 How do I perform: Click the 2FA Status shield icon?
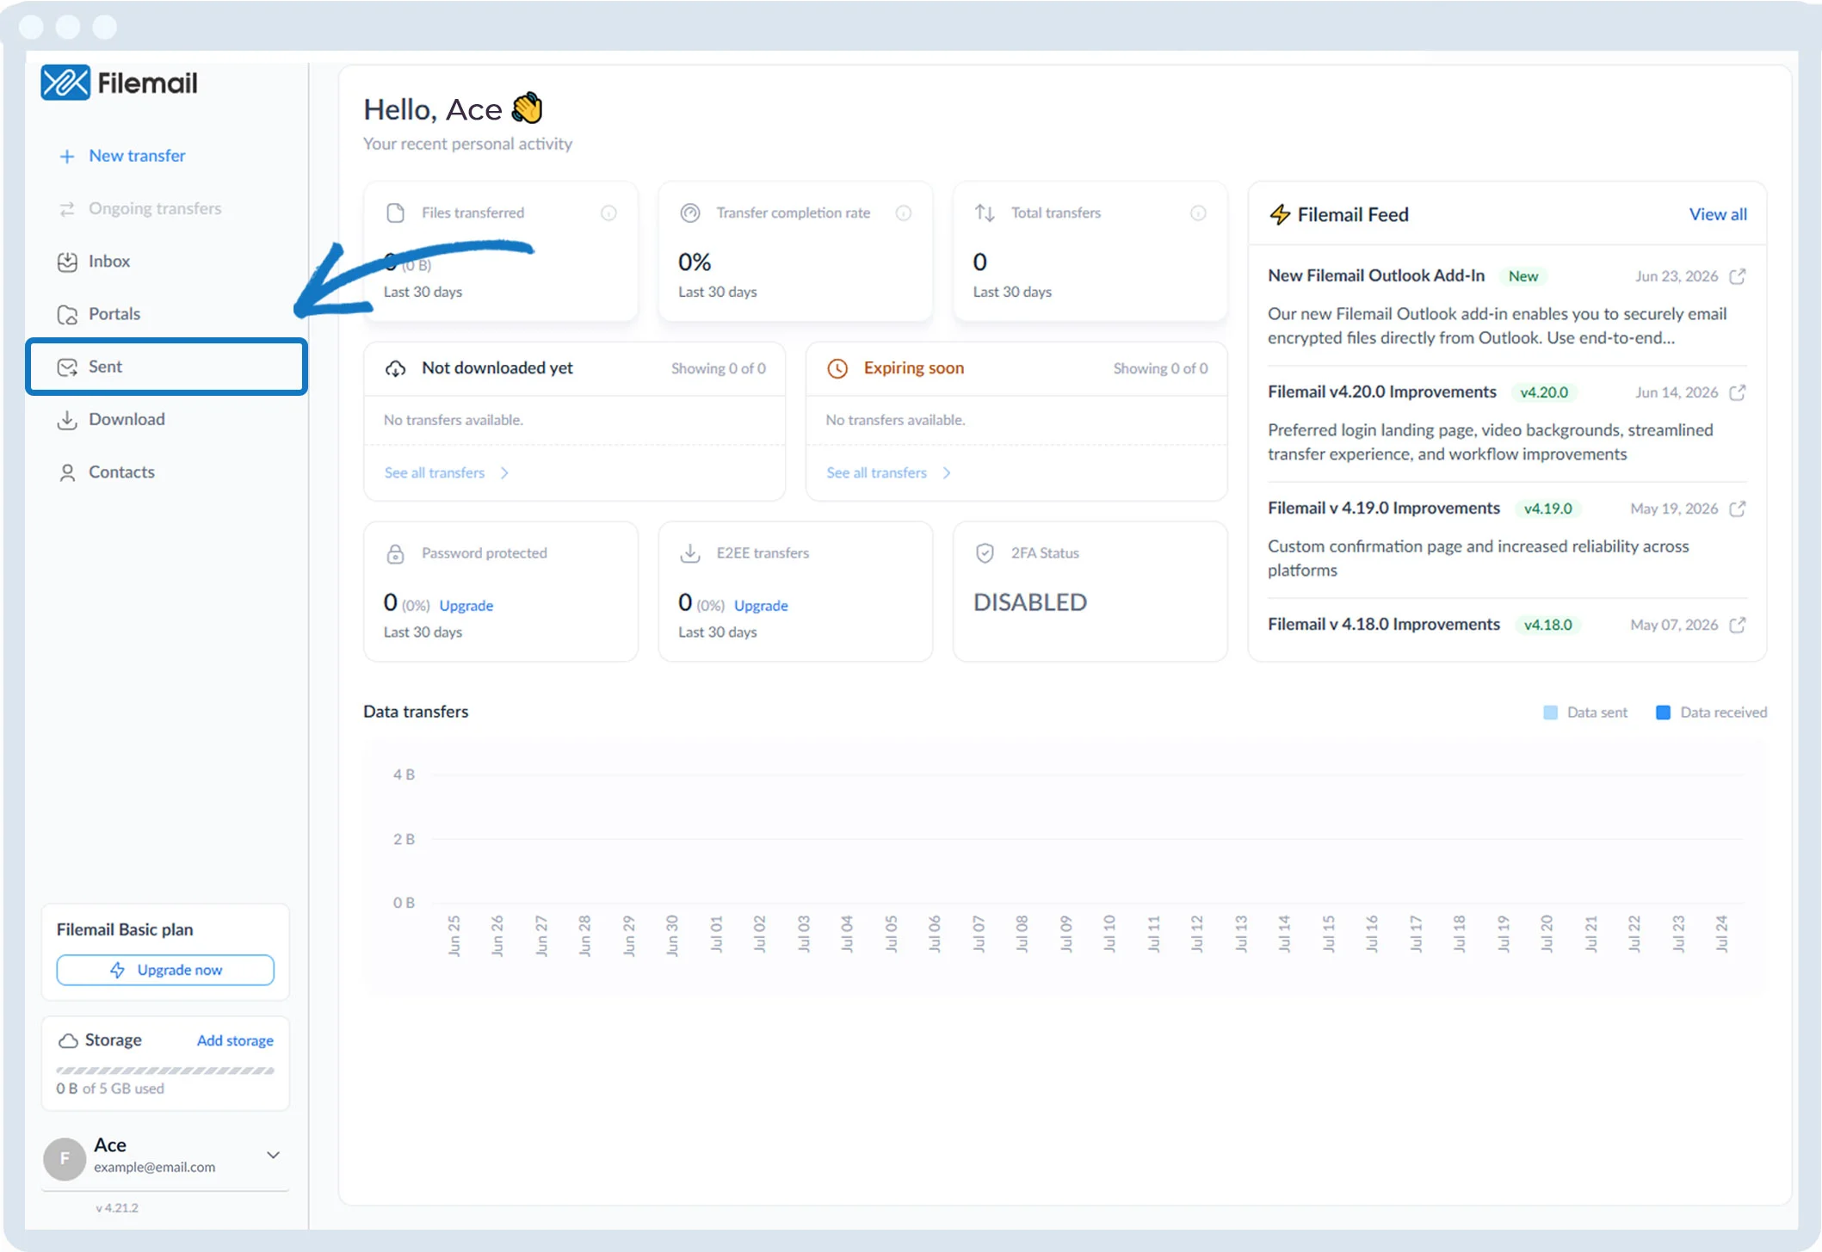point(985,553)
